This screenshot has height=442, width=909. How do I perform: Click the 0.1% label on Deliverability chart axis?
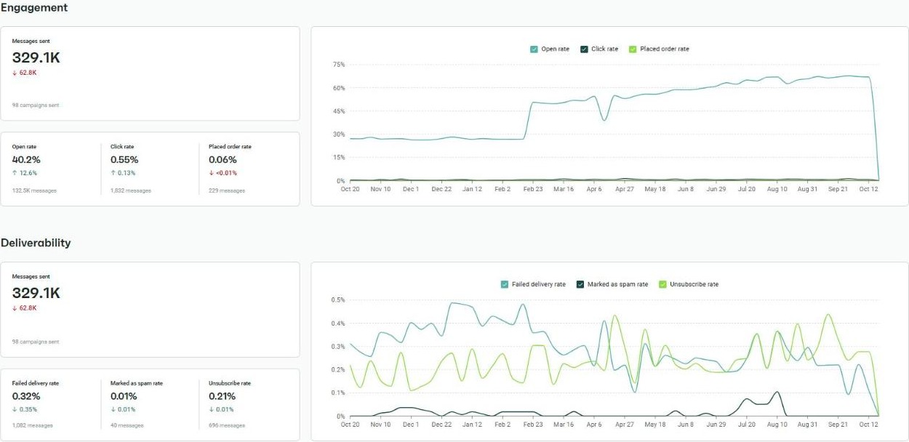point(338,393)
